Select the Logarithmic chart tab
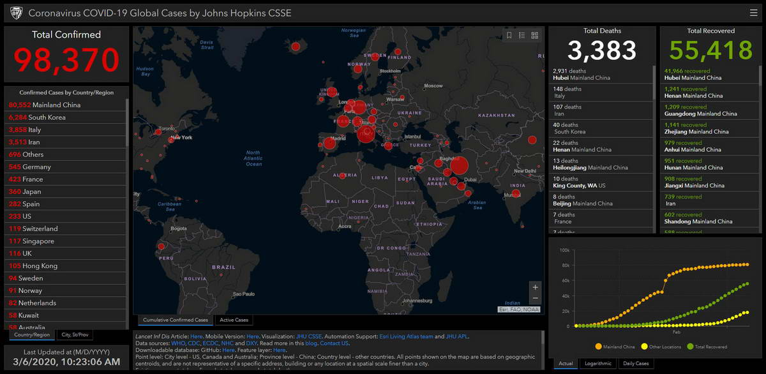 pyautogui.click(x=598, y=364)
